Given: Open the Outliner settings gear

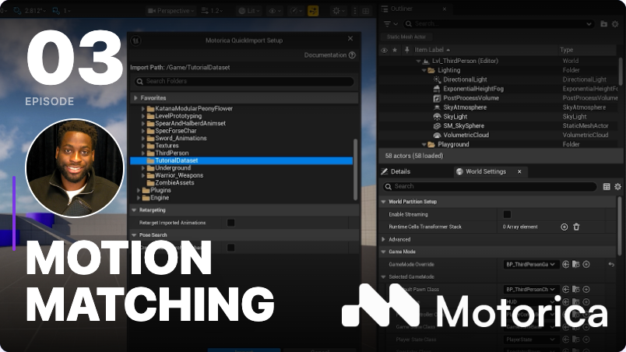Looking at the screenshot, I should pos(616,24).
